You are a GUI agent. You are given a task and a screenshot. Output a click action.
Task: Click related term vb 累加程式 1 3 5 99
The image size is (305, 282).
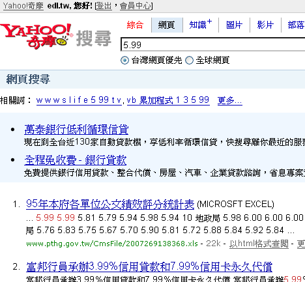(x=168, y=100)
